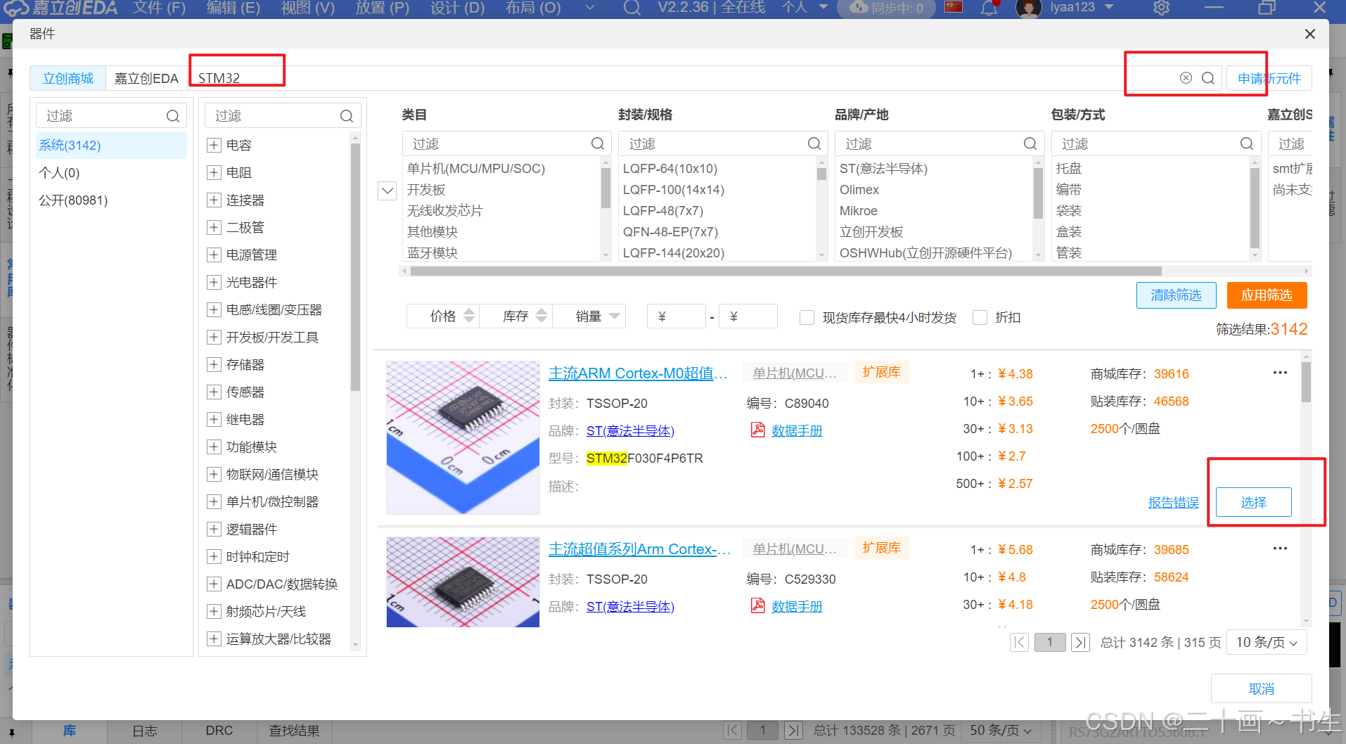Viewport: 1346px width, 744px height.
Task: Click the category tree vertical scrollbar
Action: click(355, 267)
